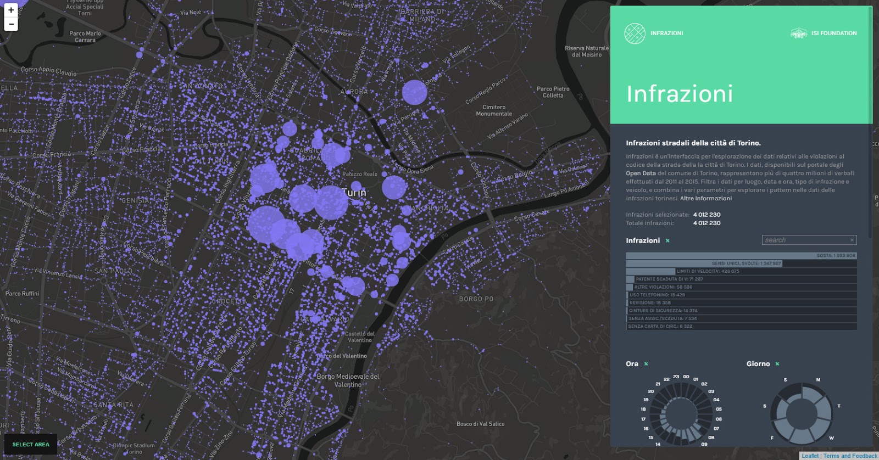Open the ISI Foundation logo link

(x=824, y=33)
